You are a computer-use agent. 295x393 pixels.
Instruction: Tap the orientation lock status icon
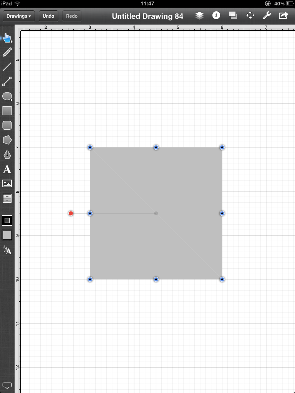tap(268, 3)
